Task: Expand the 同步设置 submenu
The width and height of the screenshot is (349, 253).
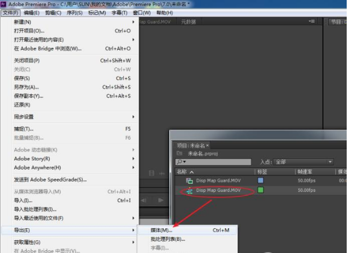Action: [70, 117]
